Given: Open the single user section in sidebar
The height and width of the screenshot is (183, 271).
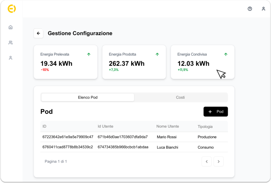Looking at the screenshot, I should (x=11, y=58).
